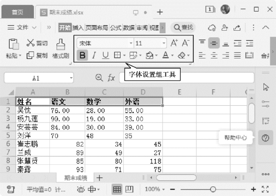Click the Cut (剪切) scissors icon
The image size is (276, 196).
coord(30,43)
